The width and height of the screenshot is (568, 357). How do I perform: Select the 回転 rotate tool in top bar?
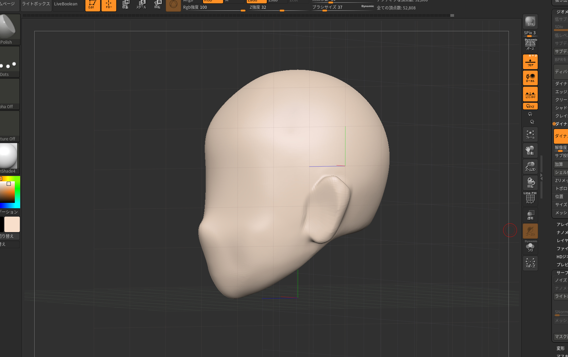[x=157, y=5]
